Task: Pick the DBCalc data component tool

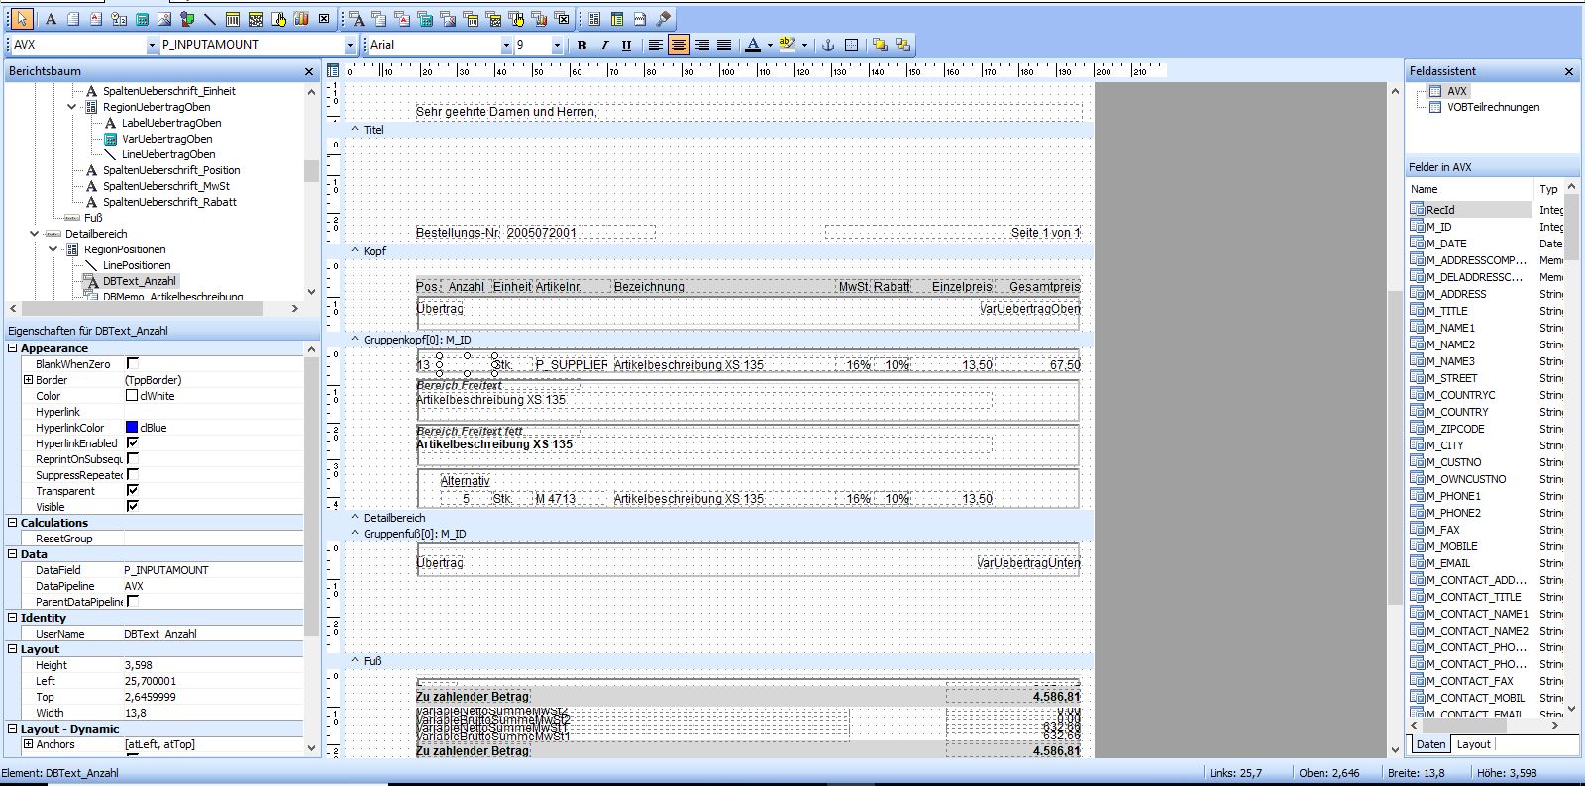Action: pyautogui.click(x=425, y=19)
